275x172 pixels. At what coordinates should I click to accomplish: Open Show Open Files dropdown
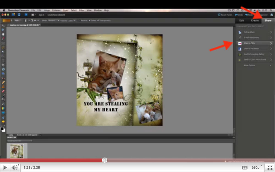pos(20,141)
